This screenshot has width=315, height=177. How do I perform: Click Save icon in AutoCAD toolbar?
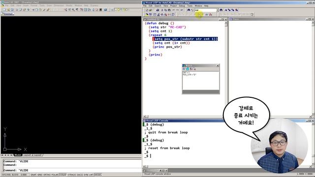[x=12, y=10]
